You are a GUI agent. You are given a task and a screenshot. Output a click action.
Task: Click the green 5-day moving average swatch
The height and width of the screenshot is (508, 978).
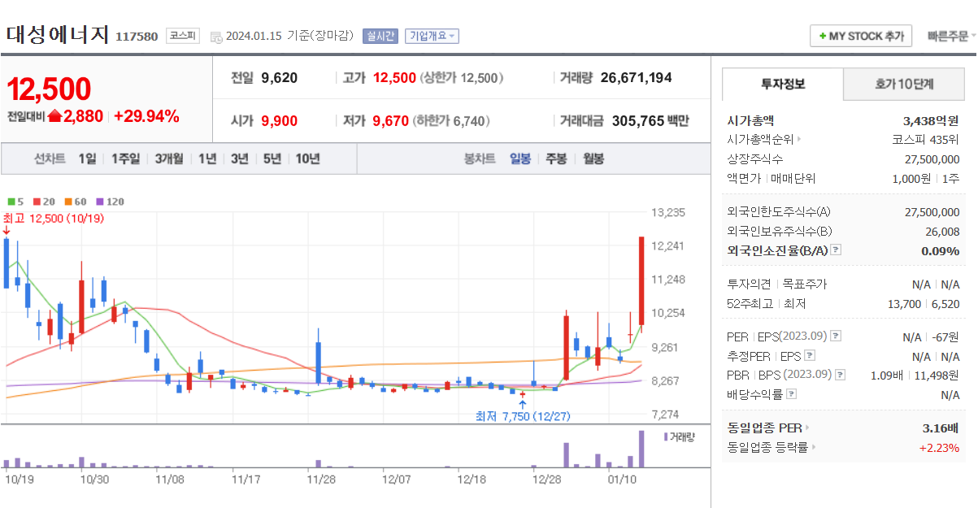click(x=11, y=202)
